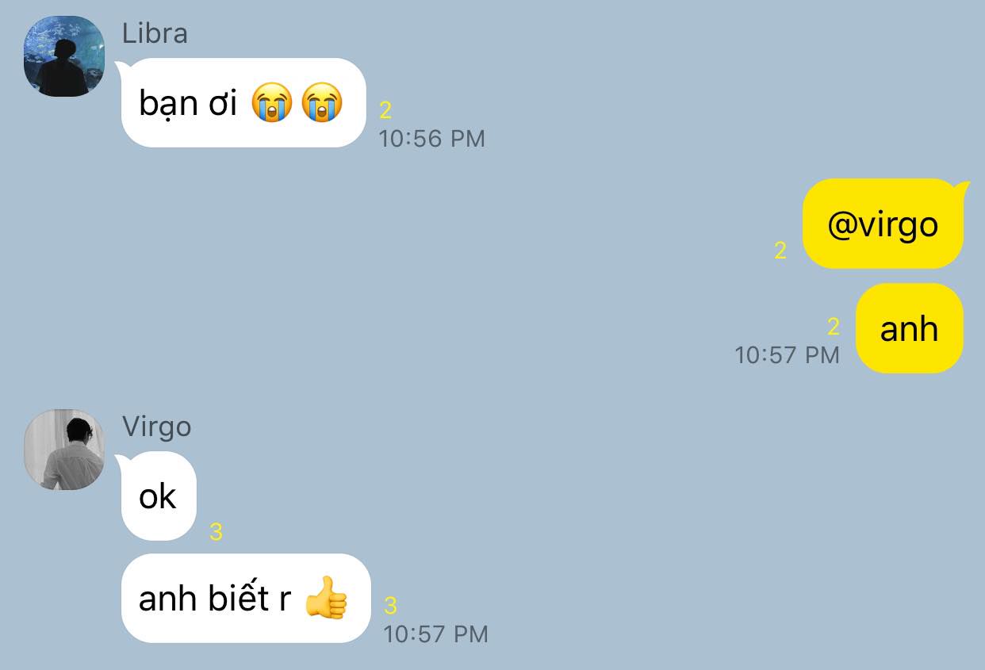Click unread count 2 beside "@virgo" bubble

[x=780, y=251]
